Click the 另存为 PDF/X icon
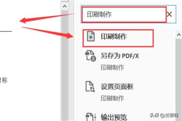This screenshot has height=121, width=182. (90, 56)
